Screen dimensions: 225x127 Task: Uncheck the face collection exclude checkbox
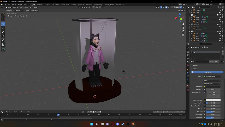coord(218,15)
